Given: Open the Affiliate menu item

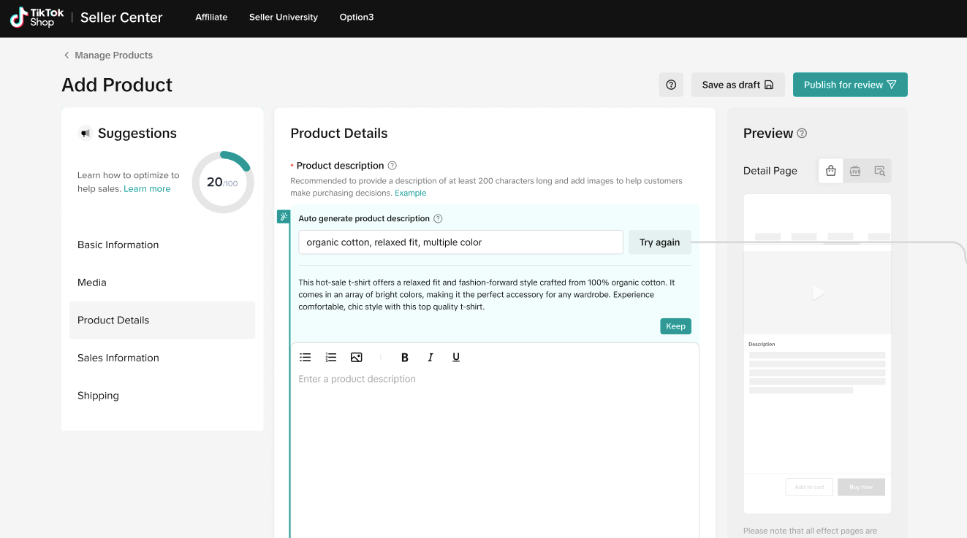Looking at the screenshot, I should click(211, 17).
